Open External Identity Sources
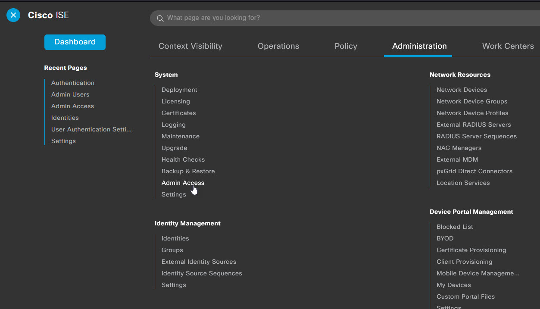This screenshot has width=540, height=309. 199,262
